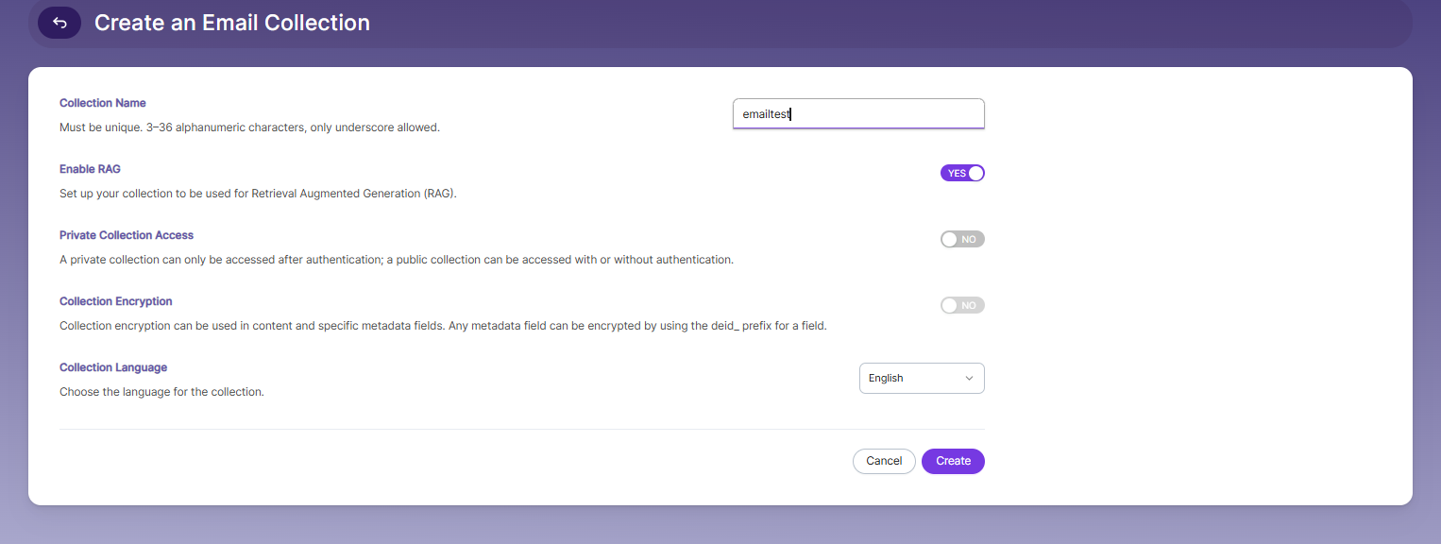Click the Enable RAG label text

pos(90,169)
